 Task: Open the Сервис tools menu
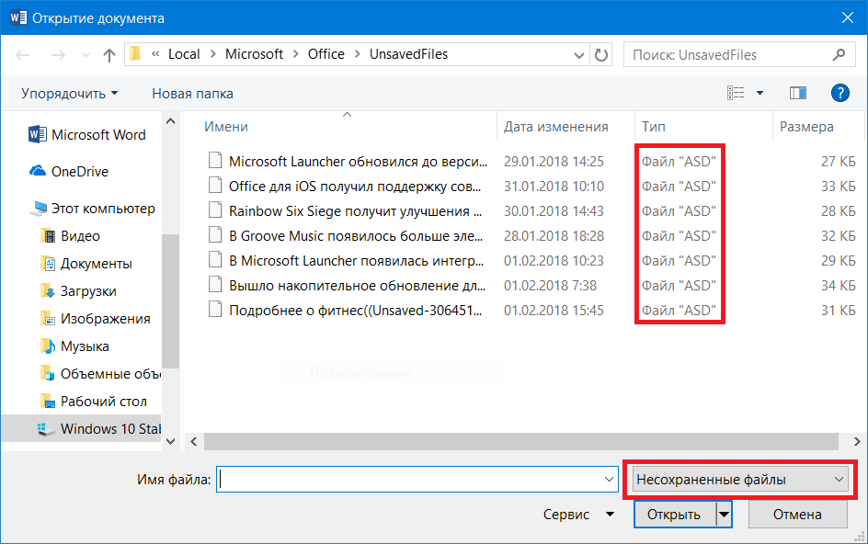[578, 514]
